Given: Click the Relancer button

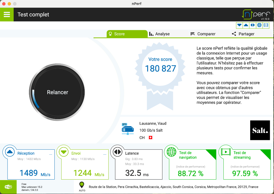Looking at the screenshot, I should [x=58, y=92].
